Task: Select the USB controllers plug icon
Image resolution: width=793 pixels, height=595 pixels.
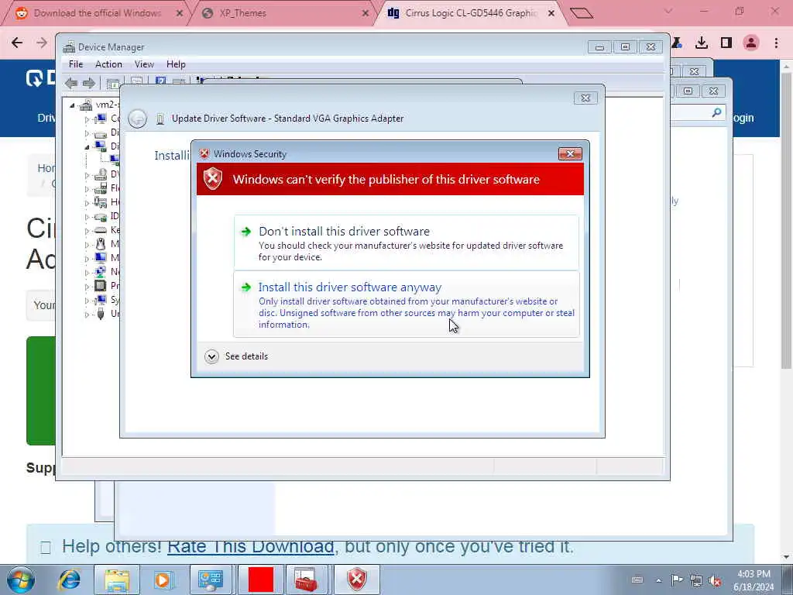Action: coord(101,314)
